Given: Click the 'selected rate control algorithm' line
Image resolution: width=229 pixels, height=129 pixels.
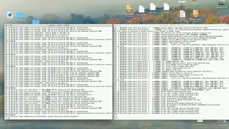Looking at the screenshot, I should [x=163, y=71].
